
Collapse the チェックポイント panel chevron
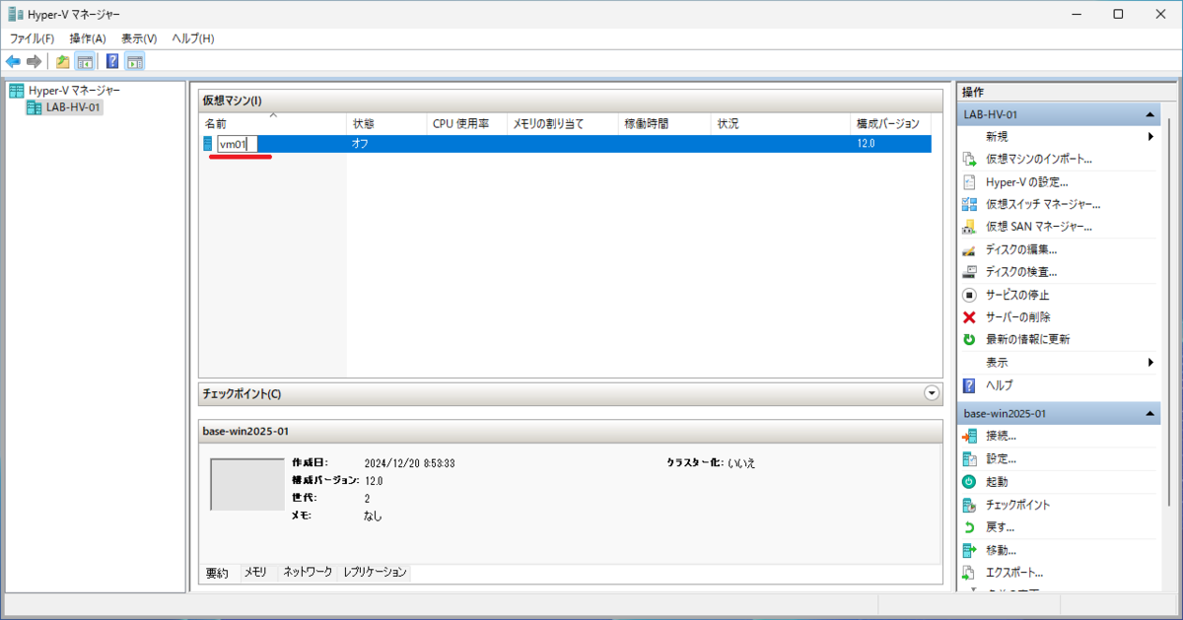(x=931, y=392)
